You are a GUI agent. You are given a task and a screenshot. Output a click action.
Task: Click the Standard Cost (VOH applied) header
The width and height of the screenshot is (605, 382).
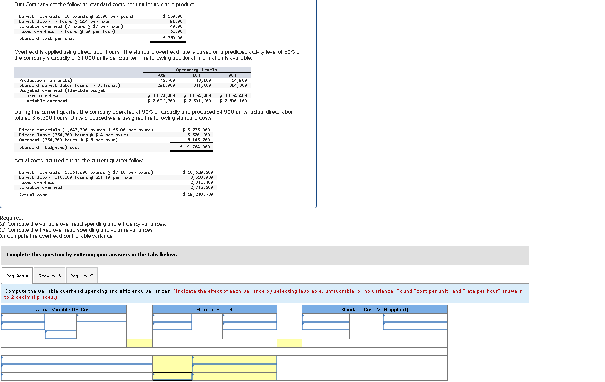(x=375, y=310)
